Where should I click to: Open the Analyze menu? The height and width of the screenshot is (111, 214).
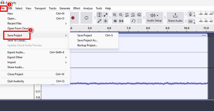pyautogui.click(x=88, y=8)
